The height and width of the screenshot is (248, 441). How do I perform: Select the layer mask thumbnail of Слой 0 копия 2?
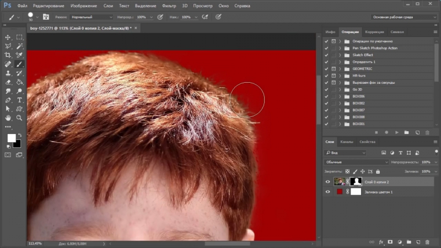(356, 181)
